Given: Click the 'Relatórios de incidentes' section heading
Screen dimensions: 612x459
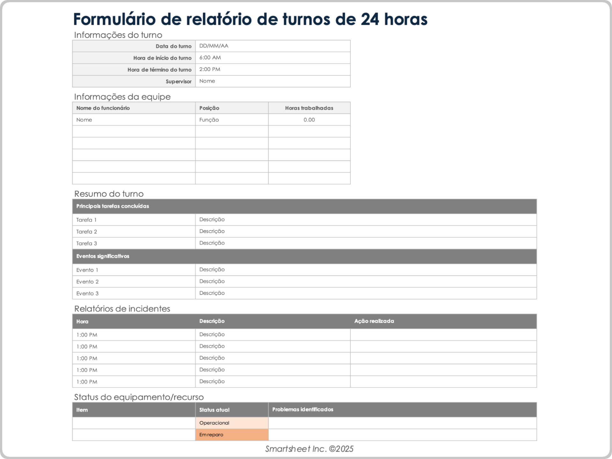Looking at the screenshot, I should [122, 309].
